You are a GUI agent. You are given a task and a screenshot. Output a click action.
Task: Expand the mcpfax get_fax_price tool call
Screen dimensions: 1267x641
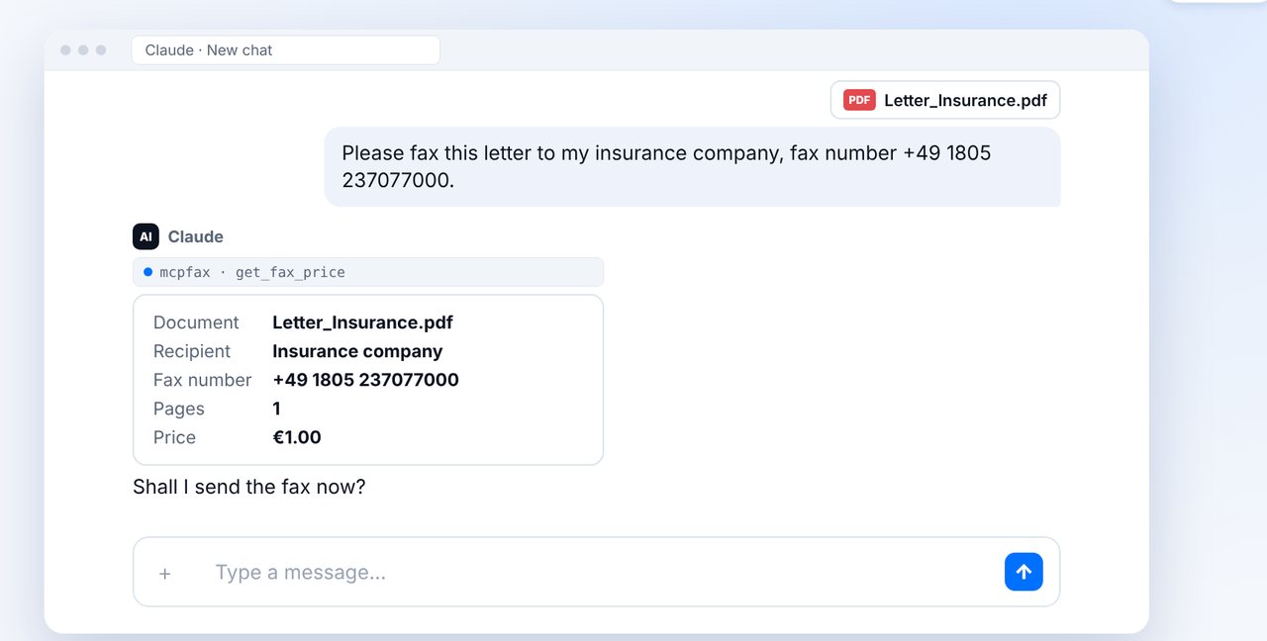[x=368, y=272]
